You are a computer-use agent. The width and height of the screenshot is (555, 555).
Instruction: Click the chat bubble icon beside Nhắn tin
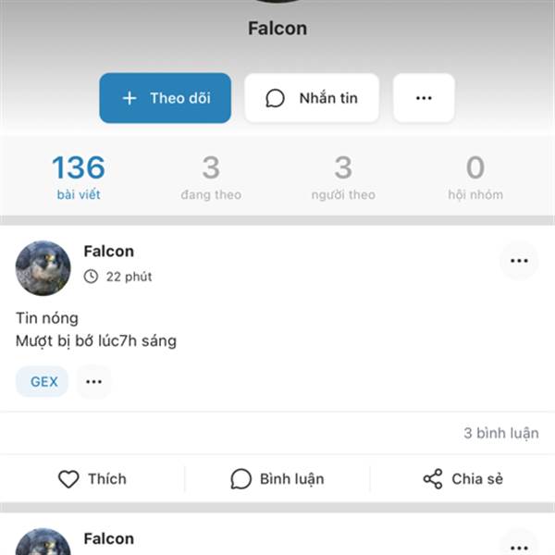[x=275, y=98]
